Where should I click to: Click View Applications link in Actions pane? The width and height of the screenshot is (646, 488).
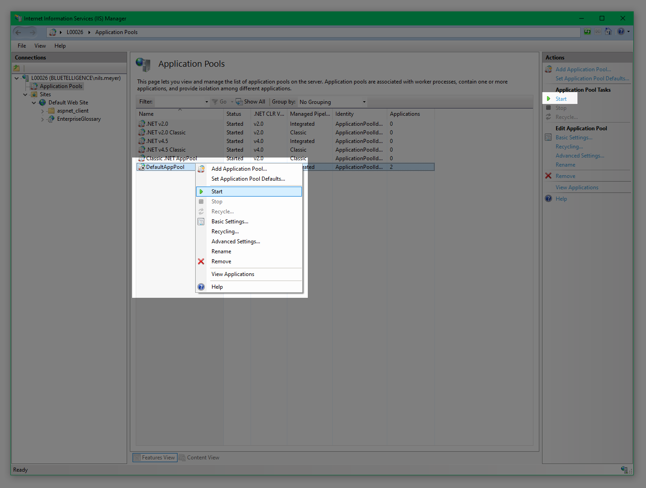[x=577, y=187]
